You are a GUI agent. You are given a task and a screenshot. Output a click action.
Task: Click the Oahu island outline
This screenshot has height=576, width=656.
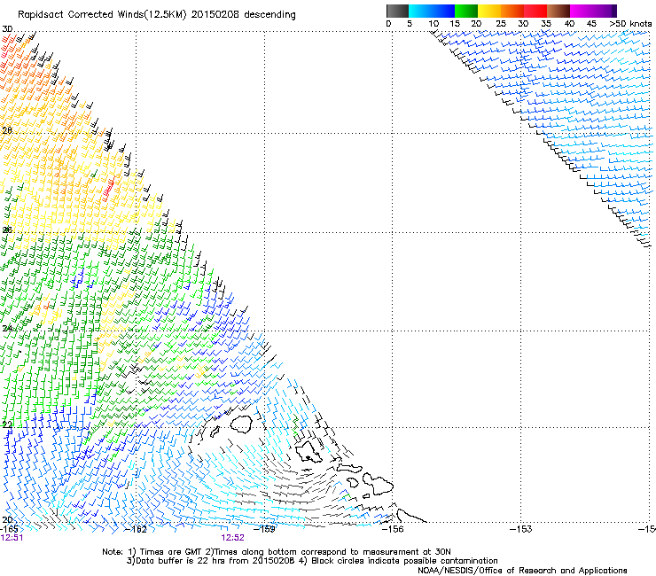pos(308,452)
